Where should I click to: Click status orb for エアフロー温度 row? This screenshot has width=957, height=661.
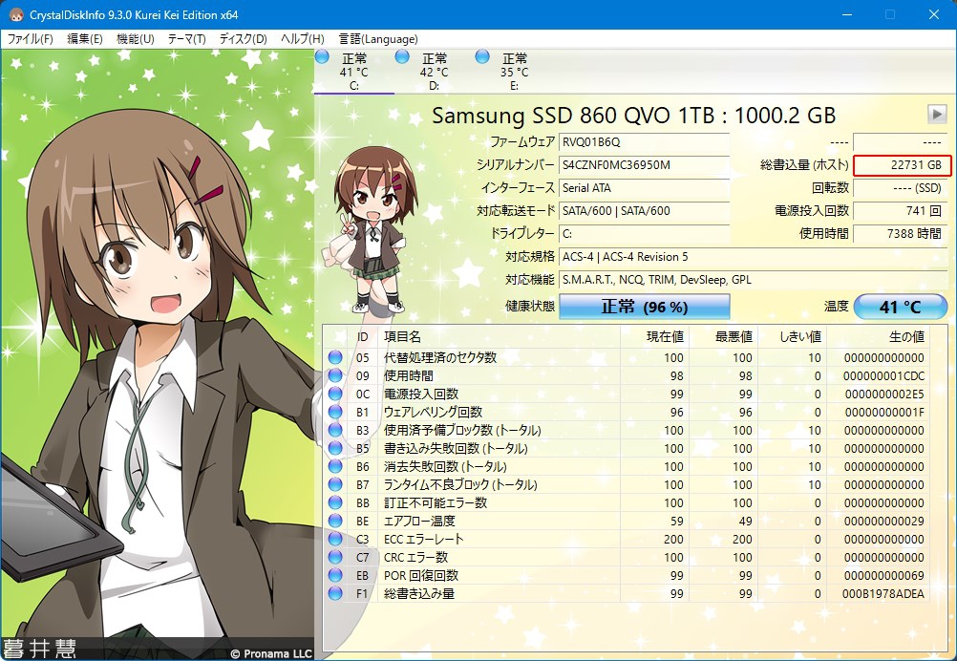coord(335,521)
